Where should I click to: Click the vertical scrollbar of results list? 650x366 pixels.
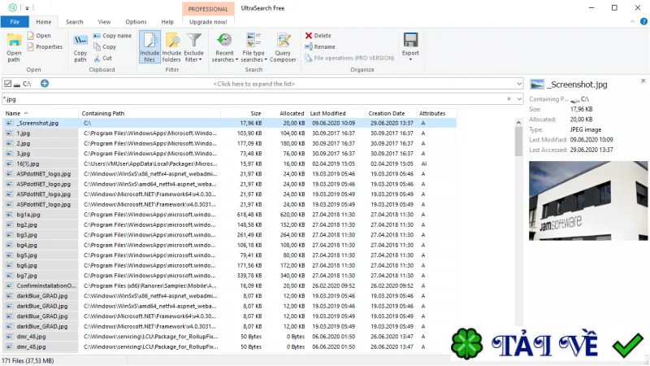click(518, 234)
